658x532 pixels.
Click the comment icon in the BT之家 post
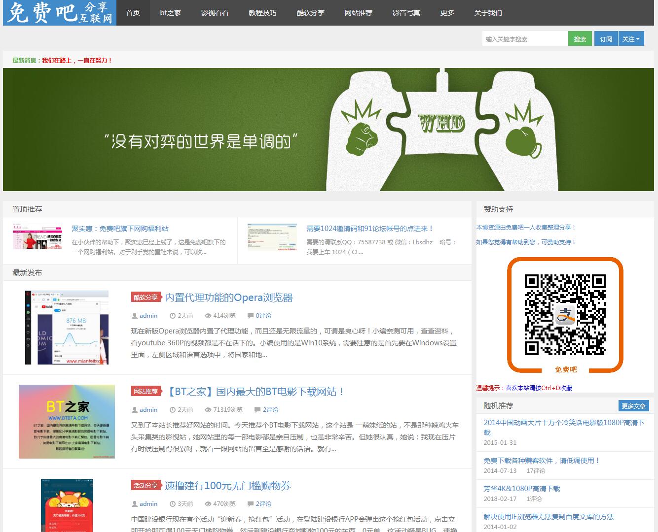(257, 410)
